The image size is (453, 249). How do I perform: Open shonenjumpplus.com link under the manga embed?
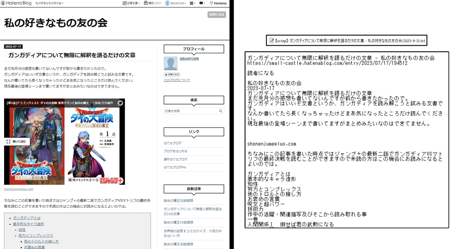[x=19, y=189]
